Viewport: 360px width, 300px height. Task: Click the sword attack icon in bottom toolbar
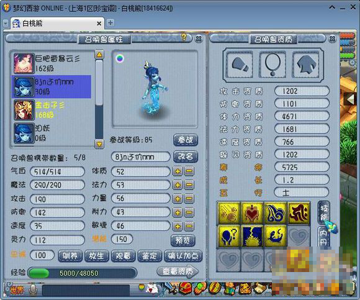click(170, 289)
